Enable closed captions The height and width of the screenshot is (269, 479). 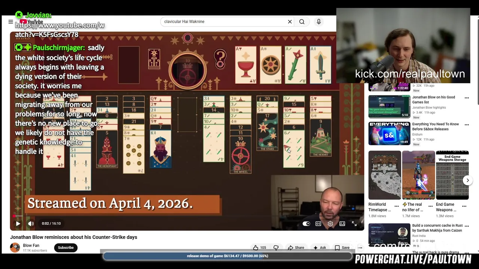[x=318, y=223]
